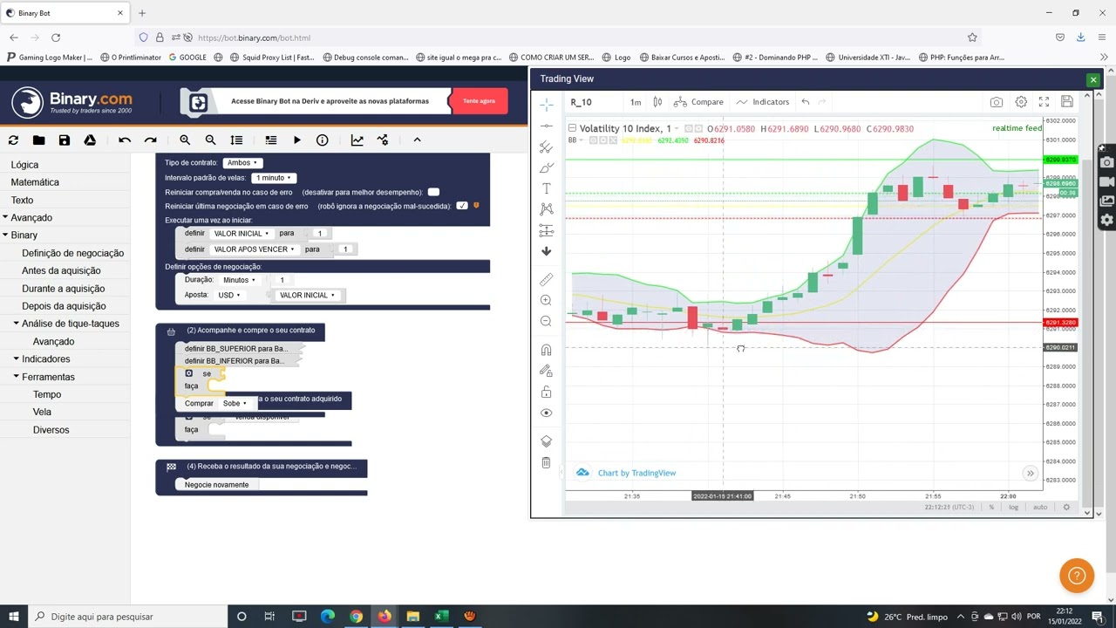Open the Comprar 'Sobe' direction dropdown
Screen dimensions: 1116x628
click(x=235, y=404)
